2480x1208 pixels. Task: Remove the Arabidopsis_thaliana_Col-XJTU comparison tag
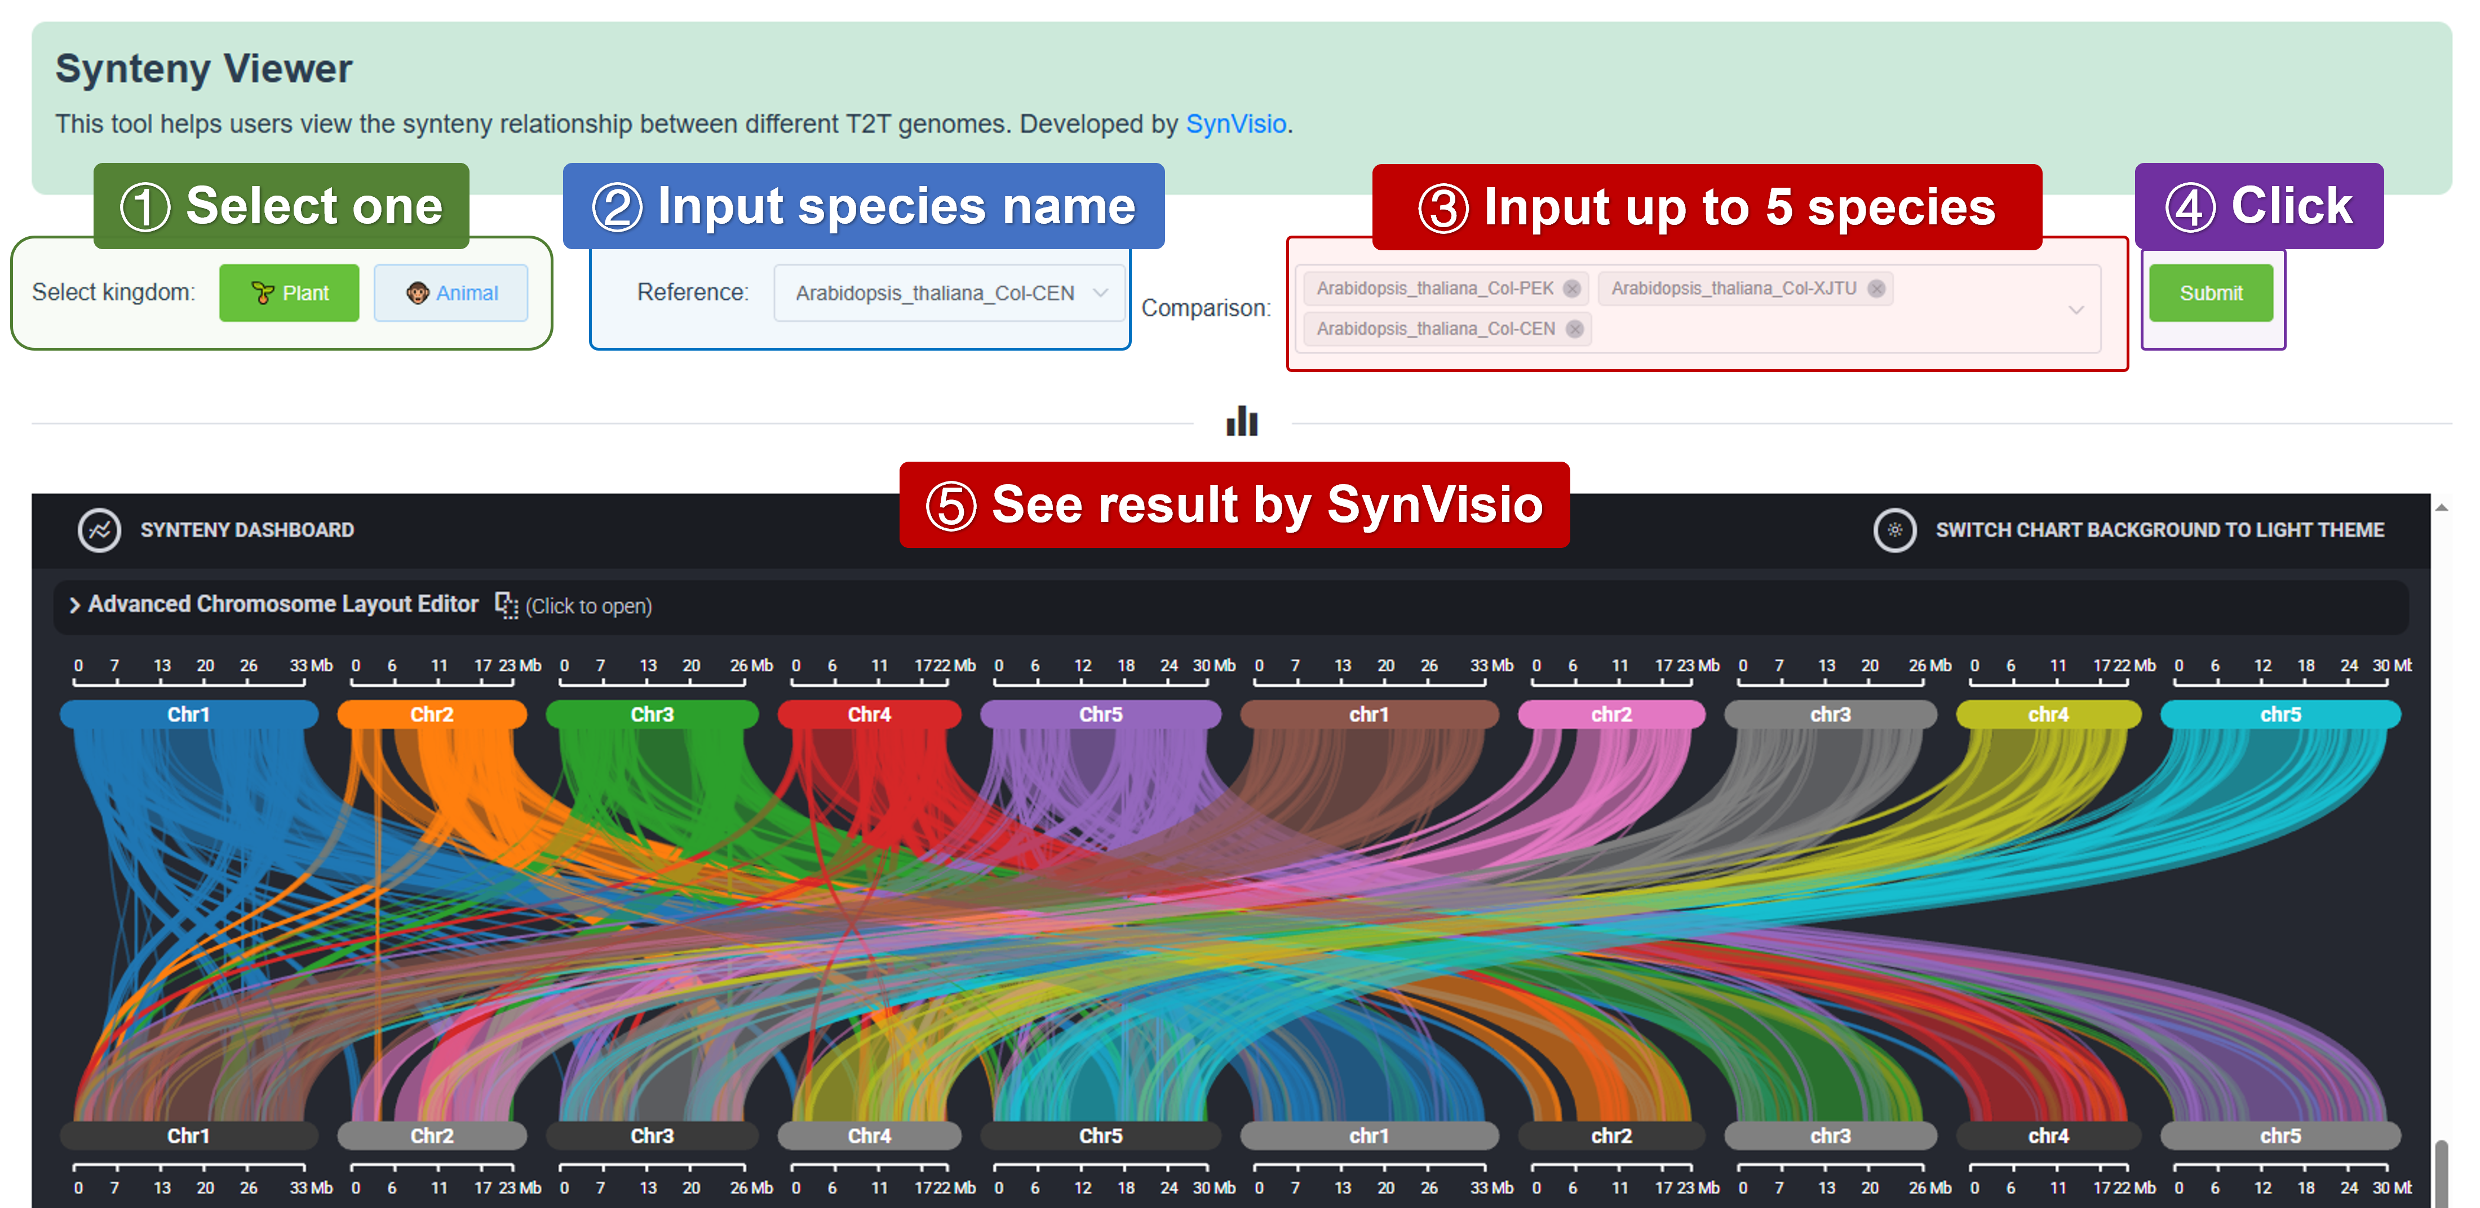(1875, 289)
